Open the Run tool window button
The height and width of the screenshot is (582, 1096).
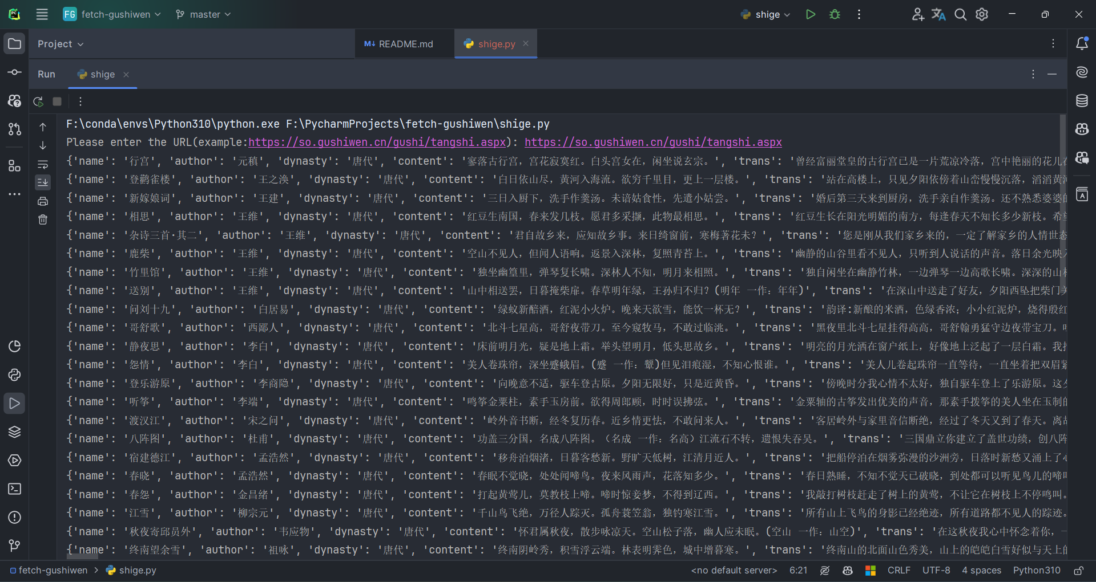15,403
